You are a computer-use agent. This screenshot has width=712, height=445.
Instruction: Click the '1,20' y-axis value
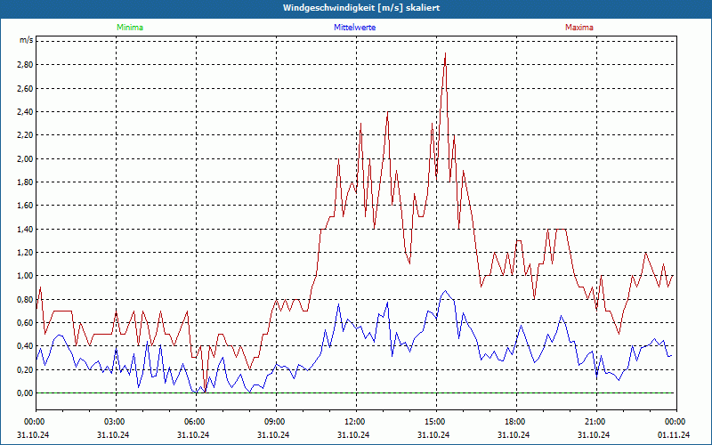point(25,253)
